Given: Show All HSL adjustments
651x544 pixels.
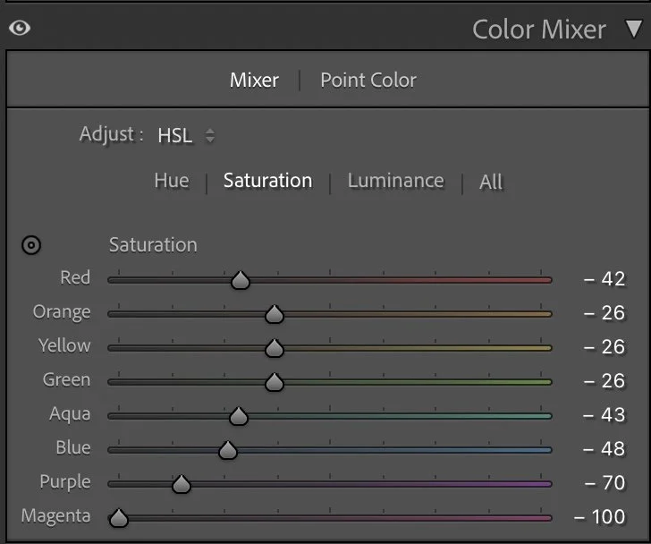Looking at the screenshot, I should [x=491, y=182].
